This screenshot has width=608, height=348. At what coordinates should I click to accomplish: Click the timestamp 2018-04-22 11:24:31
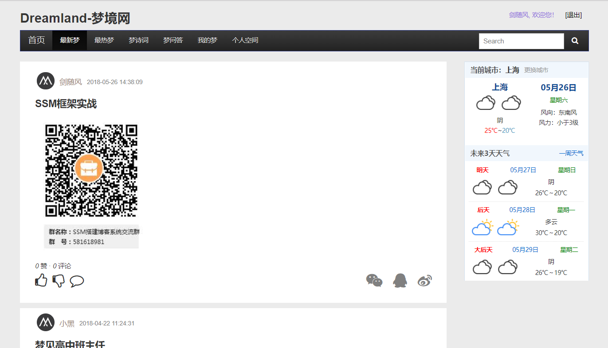(107, 324)
